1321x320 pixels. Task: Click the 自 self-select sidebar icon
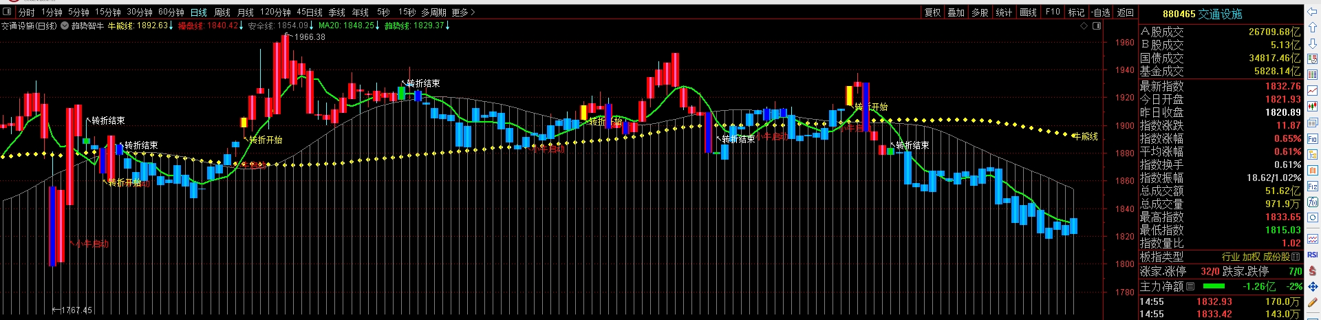tap(1312, 170)
